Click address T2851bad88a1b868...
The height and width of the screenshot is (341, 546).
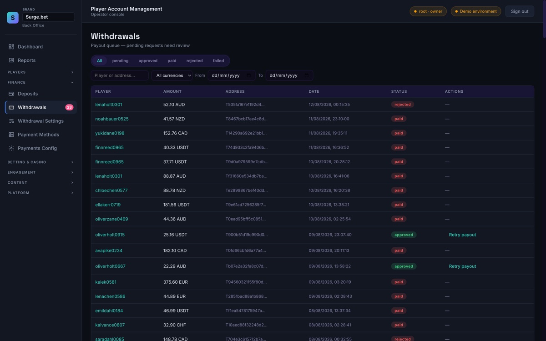click(246, 296)
